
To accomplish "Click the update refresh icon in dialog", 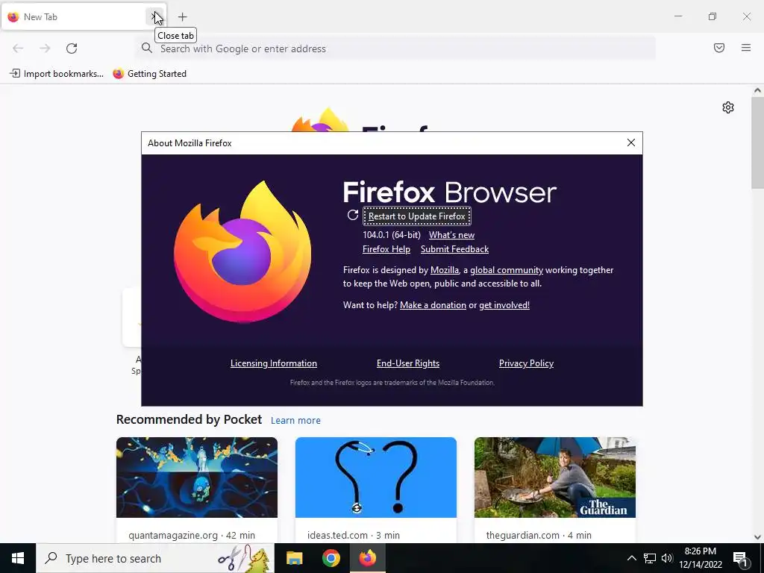I will 353,215.
